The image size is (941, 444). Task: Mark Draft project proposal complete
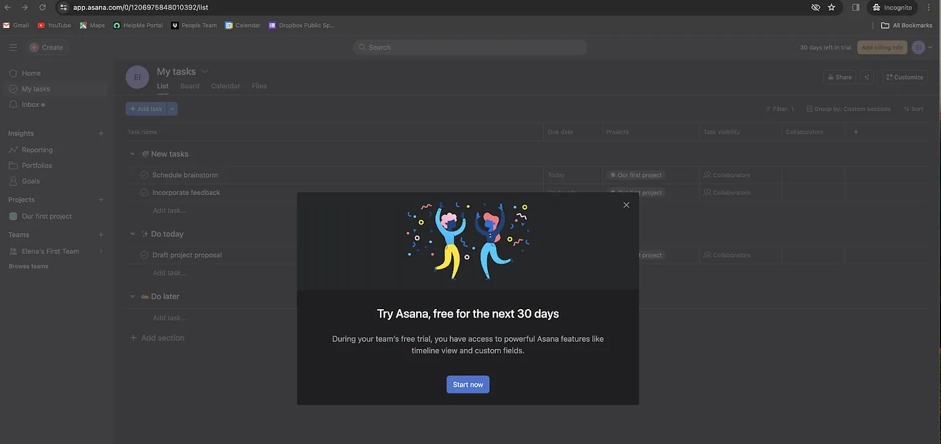pos(144,256)
